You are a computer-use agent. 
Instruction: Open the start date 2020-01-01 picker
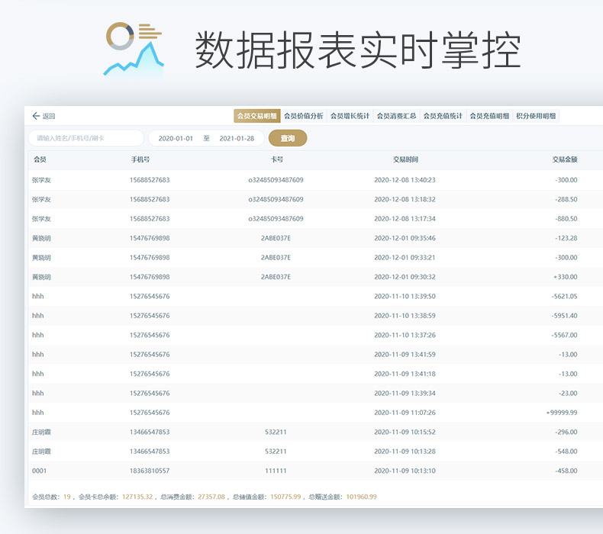(x=176, y=138)
